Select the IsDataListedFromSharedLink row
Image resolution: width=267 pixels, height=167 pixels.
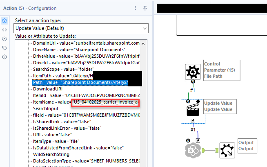click(78, 148)
